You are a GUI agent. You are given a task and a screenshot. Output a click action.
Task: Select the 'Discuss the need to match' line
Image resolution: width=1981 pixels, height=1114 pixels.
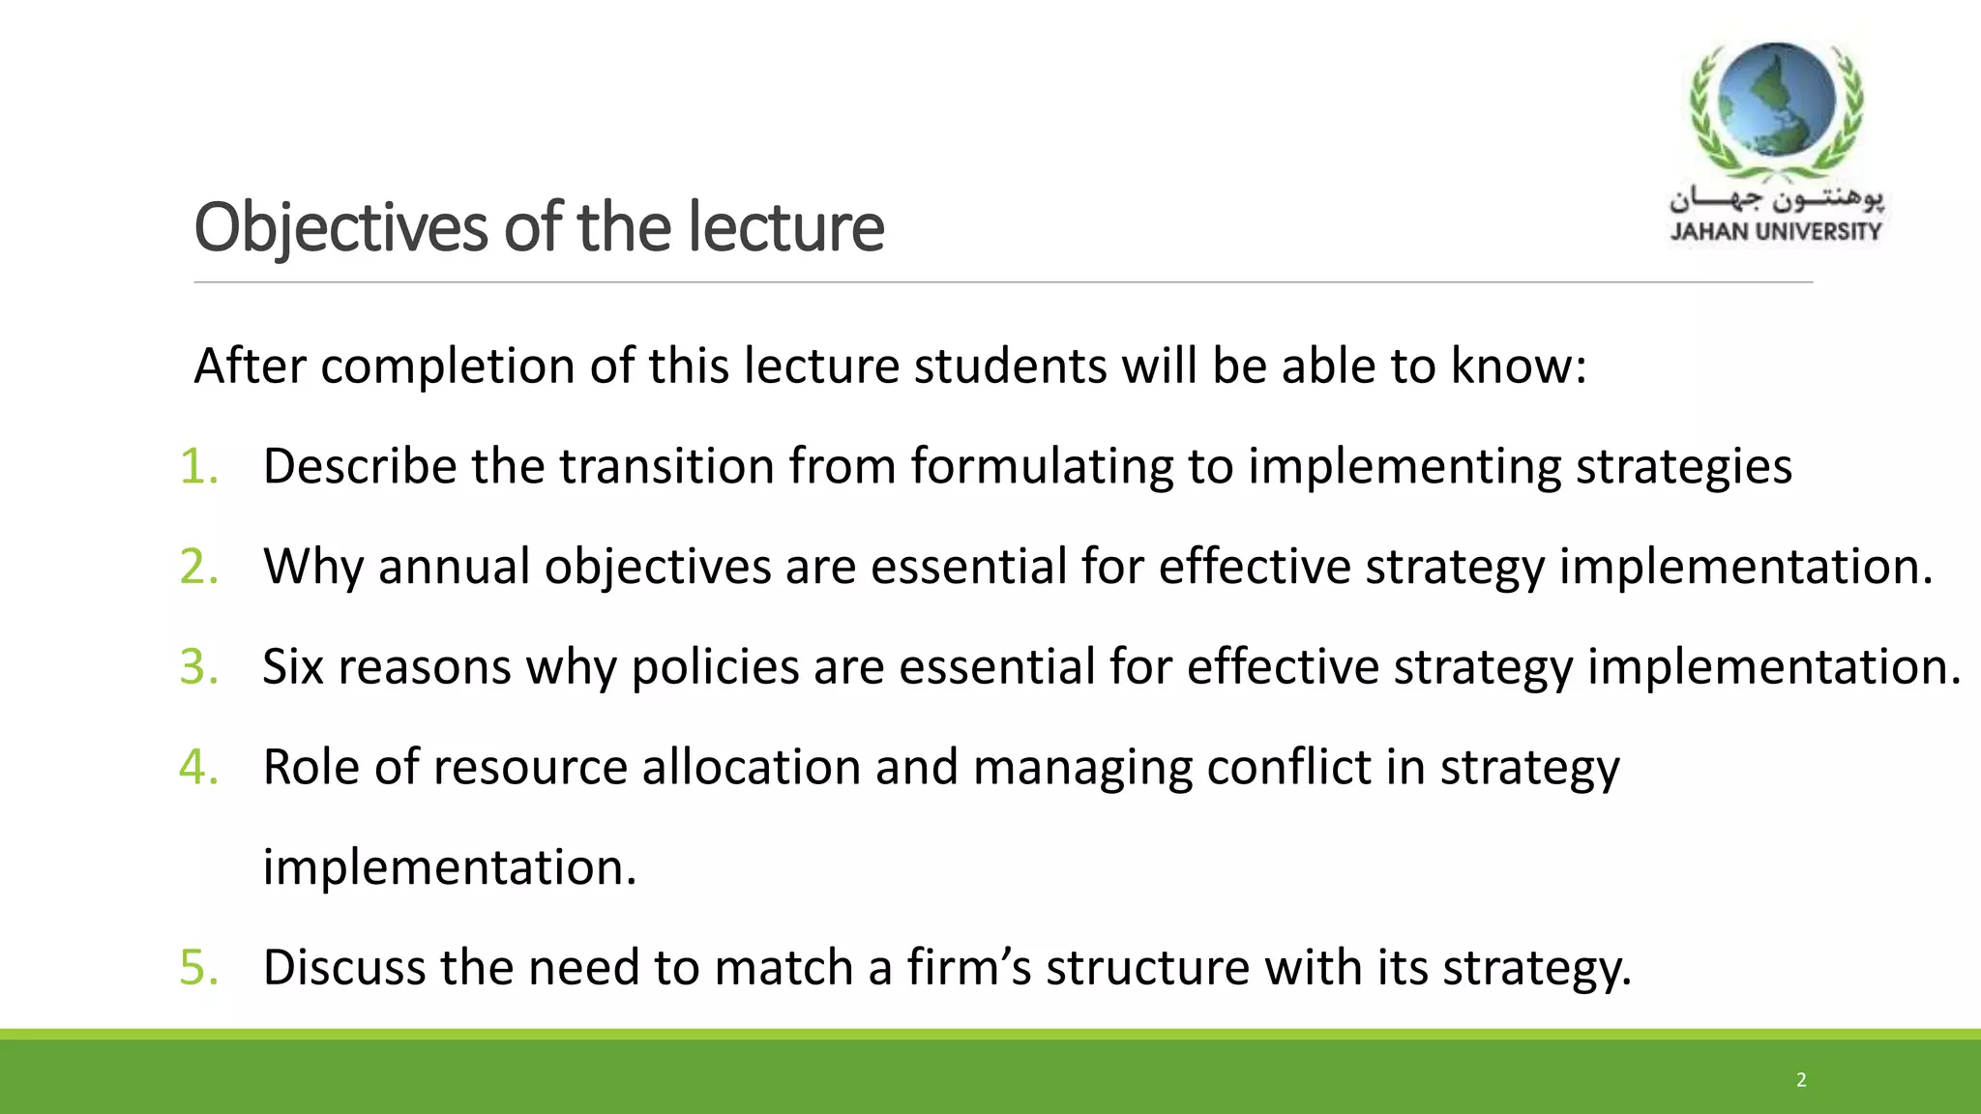coord(947,968)
